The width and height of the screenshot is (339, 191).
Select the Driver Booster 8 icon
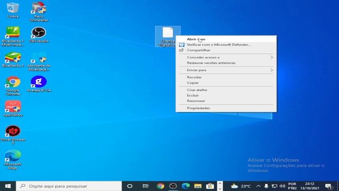point(13,135)
